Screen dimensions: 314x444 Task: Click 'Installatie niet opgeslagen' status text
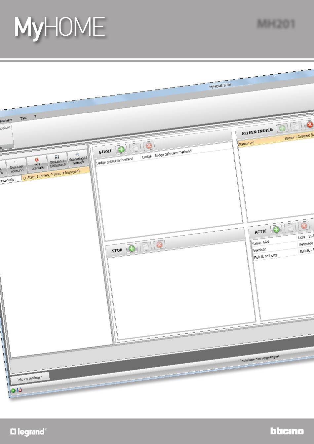(x=260, y=359)
